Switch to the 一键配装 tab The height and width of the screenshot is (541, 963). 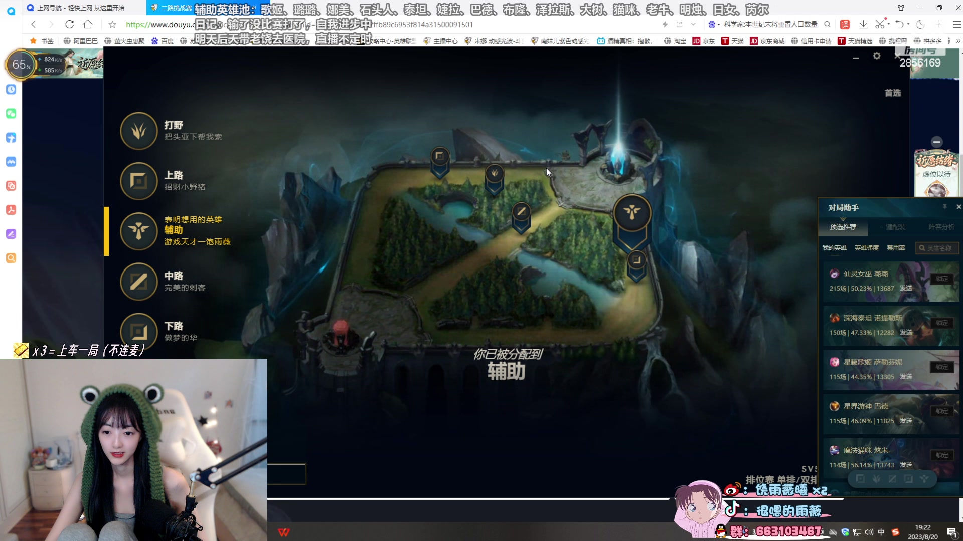click(892, 227)
